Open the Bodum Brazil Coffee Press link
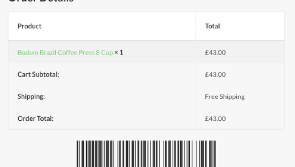The height and width of the screenshot is (167, 295). tap(65, 53)
